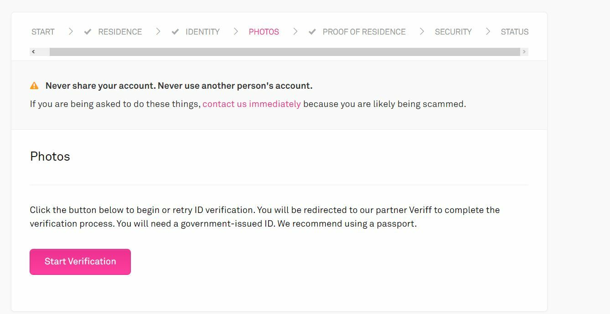This screenshot has width=610, height=314.
Task: Follow the "contact us immediately" link
Action: pyautogui.click(x=252, y=104)
